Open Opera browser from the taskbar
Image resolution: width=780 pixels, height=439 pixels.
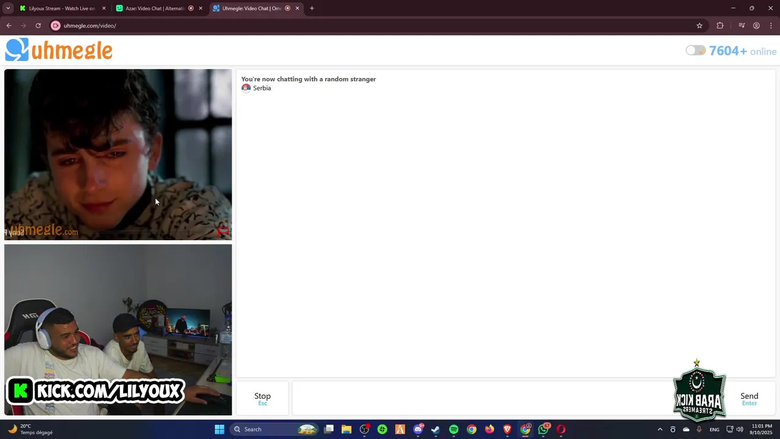pyautogui.click(x=561, y=429)
